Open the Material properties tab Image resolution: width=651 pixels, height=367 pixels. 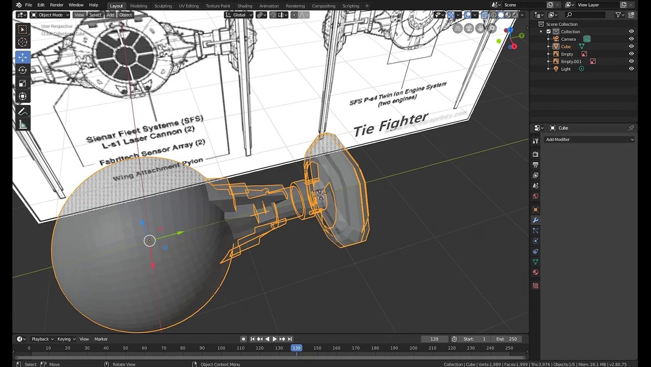(536, 272)
